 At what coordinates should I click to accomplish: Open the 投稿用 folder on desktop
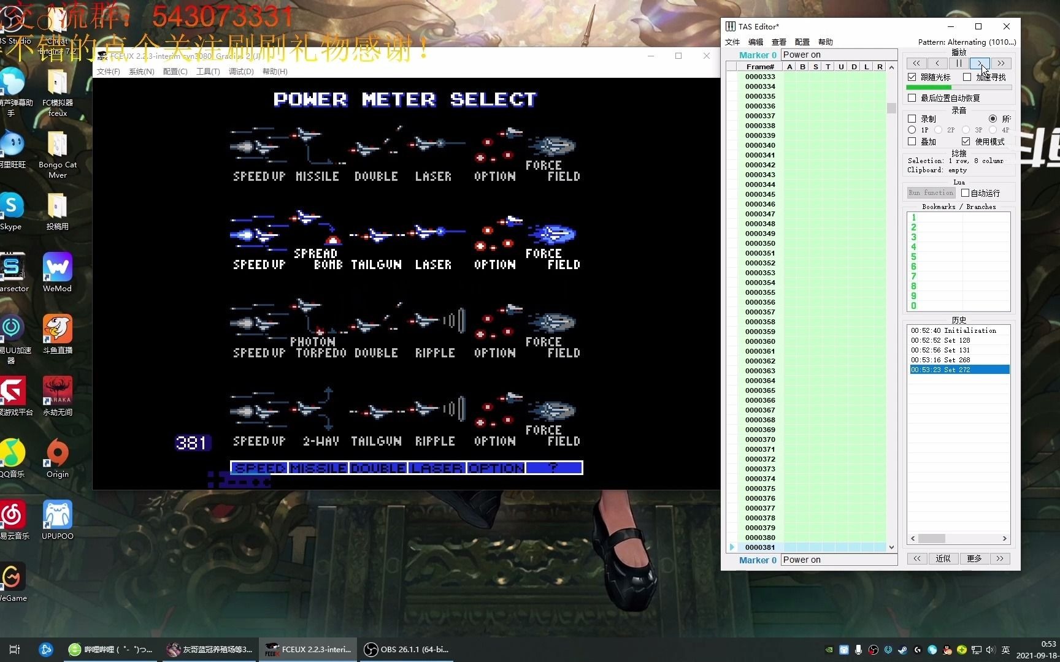[x=57, y=211]
